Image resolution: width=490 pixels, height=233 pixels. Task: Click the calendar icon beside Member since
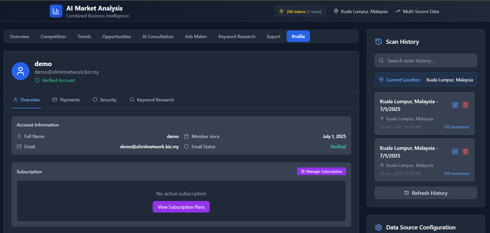click(186, 136)
